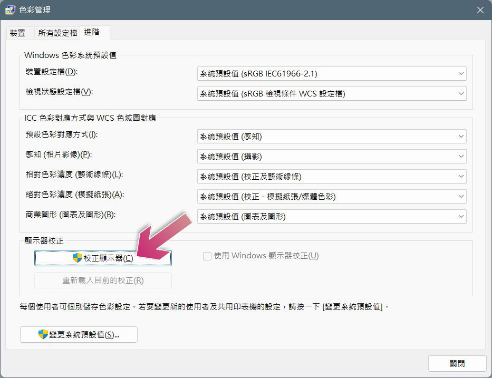The height and width of the screenshot is (378, 492).
Task: Click the shield icon on 變更系統預設值 button
Action: click(x=43, y=334)
